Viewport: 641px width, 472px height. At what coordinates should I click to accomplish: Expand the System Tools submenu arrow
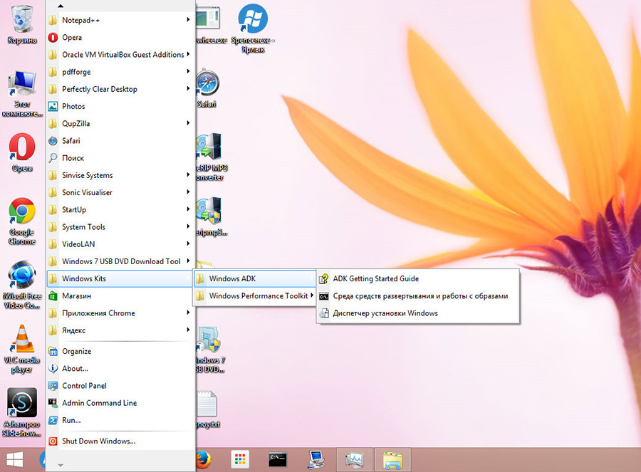coord(188,226)
